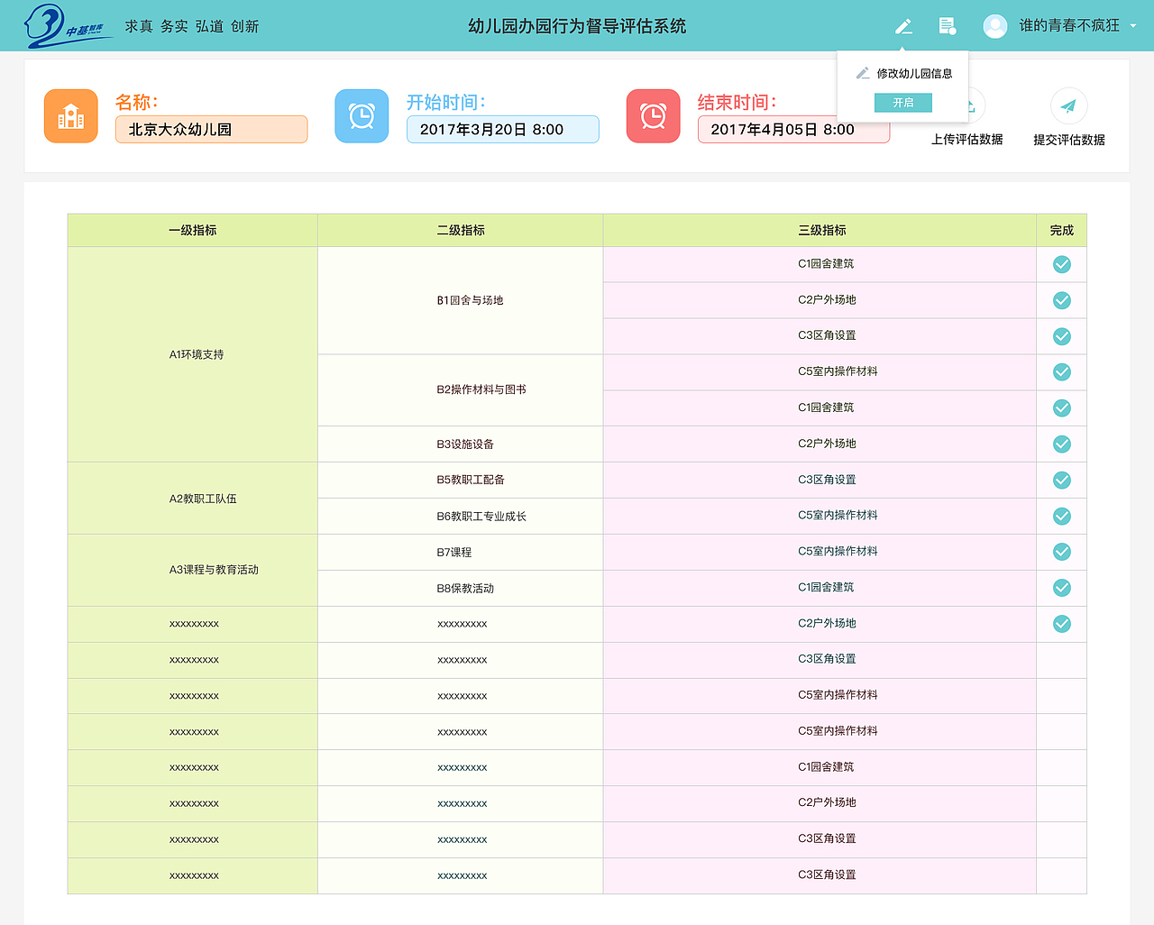Viewport: 1154px width, 925px height.
Task: Click the pencil edit icon in the top bar
Action: [903, 25]
